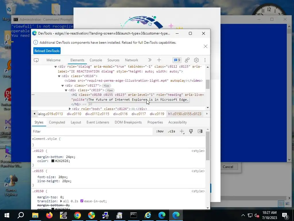Switch to the Console tab

[96, 60]
